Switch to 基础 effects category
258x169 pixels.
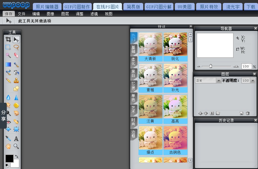coord(133,49)
